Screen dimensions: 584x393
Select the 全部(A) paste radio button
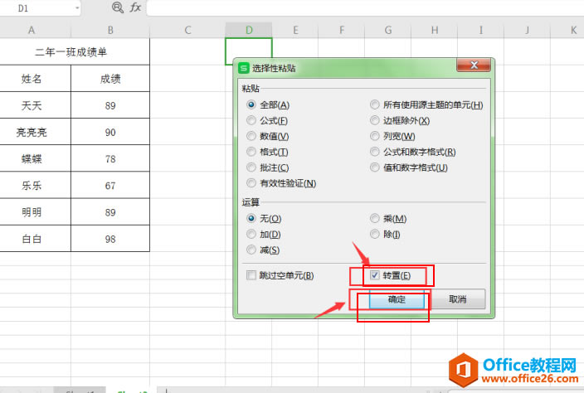(251, 105)
